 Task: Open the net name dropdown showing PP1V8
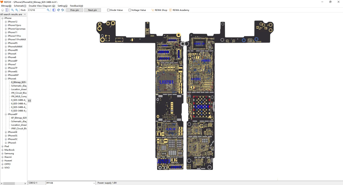pos(94,183)
